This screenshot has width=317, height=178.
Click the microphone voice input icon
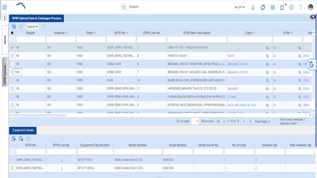tap(253, 8)
